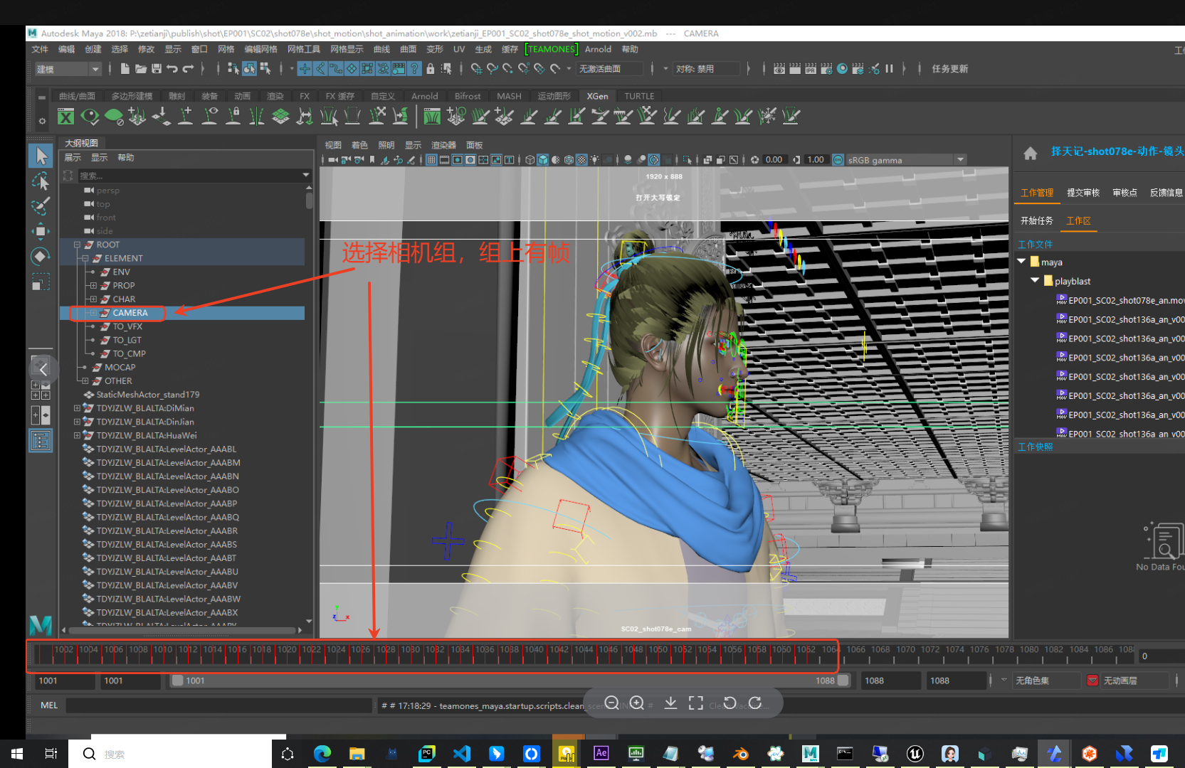Open the sRGB gamma view transform dropdown

(960, 160)
